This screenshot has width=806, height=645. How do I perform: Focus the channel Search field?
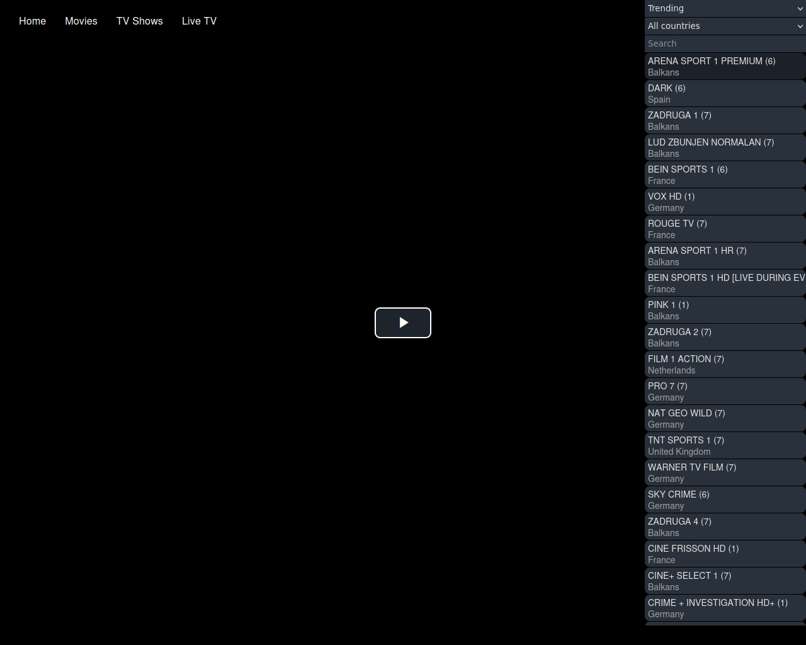pyautogui.click(x=725, y=43)
